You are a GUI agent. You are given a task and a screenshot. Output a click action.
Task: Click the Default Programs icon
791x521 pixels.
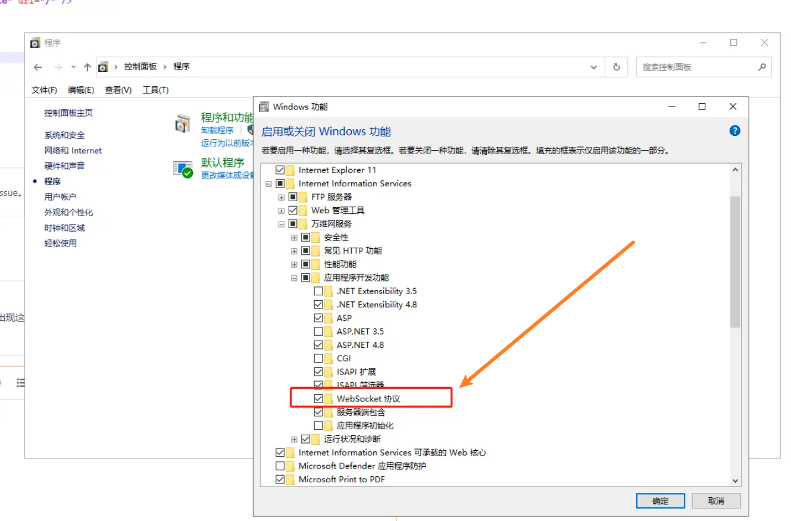(183, 169)
